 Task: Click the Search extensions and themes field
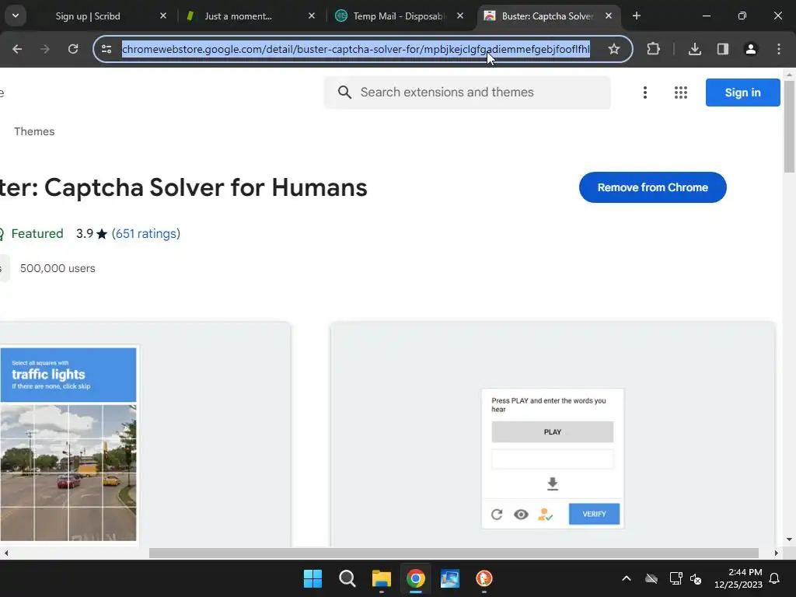(467, 93)
